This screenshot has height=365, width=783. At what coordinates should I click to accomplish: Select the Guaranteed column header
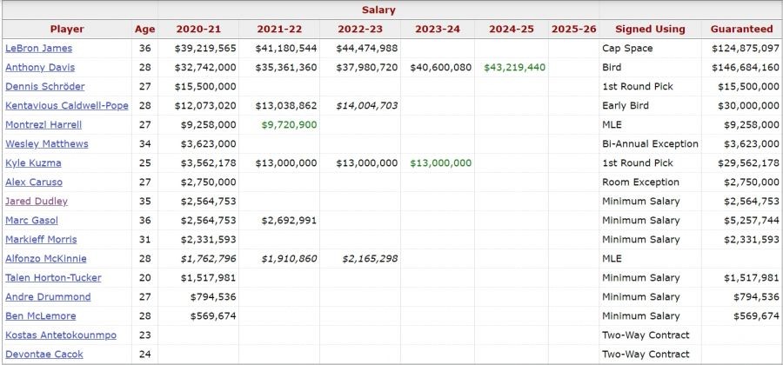(x=741, y=29)
